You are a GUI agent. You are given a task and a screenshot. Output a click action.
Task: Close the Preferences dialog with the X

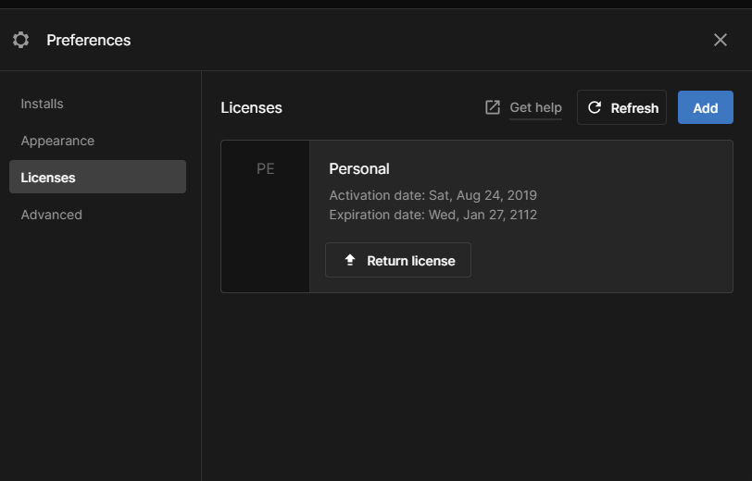click(x=721, y=40)
